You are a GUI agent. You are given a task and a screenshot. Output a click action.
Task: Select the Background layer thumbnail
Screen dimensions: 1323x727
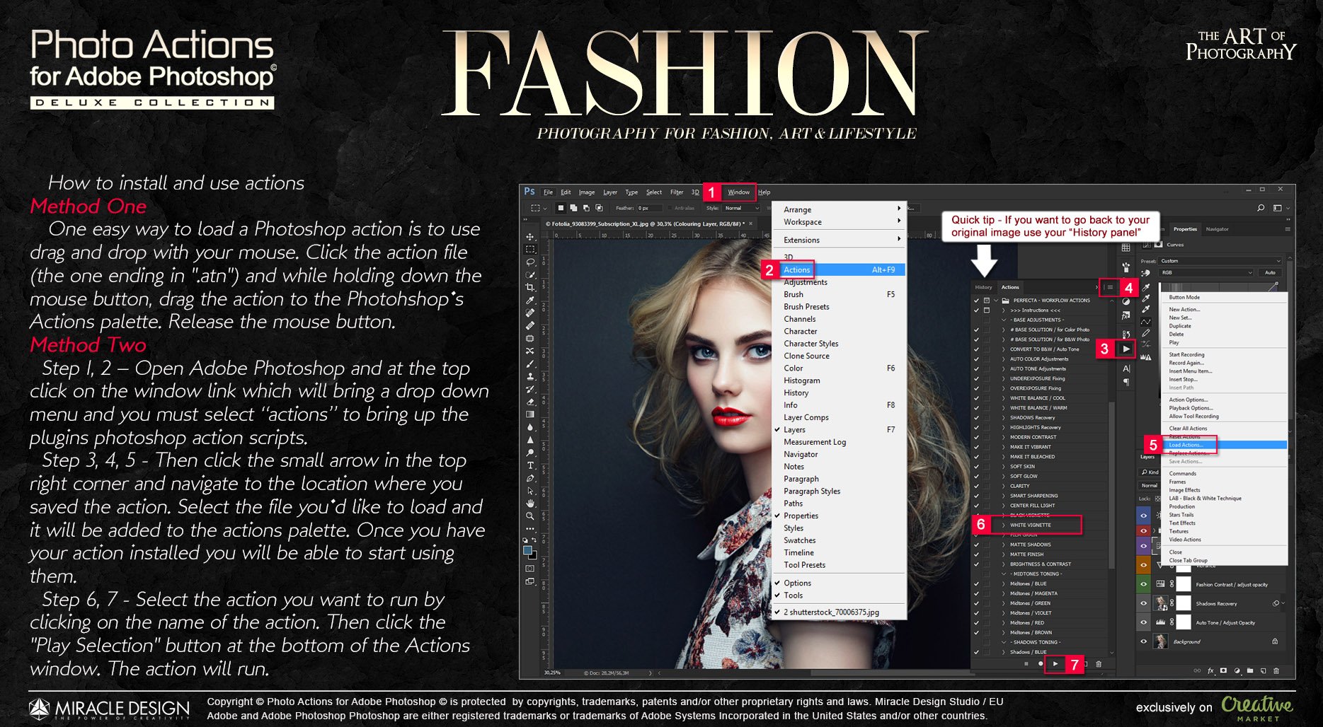pyautogui.click(x=1160, y=641)
